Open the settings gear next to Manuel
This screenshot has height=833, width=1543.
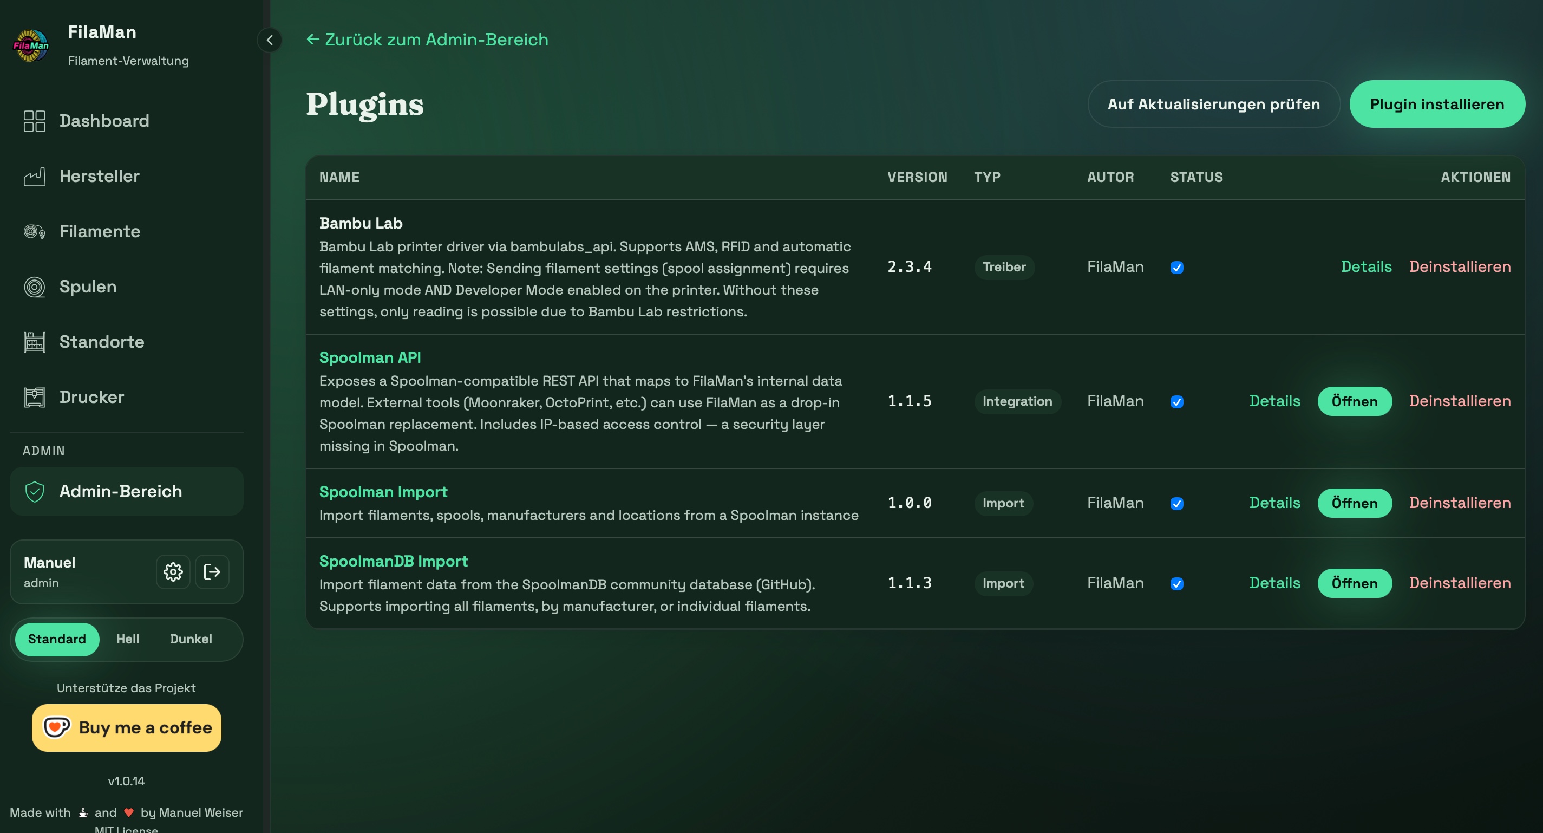173,571
